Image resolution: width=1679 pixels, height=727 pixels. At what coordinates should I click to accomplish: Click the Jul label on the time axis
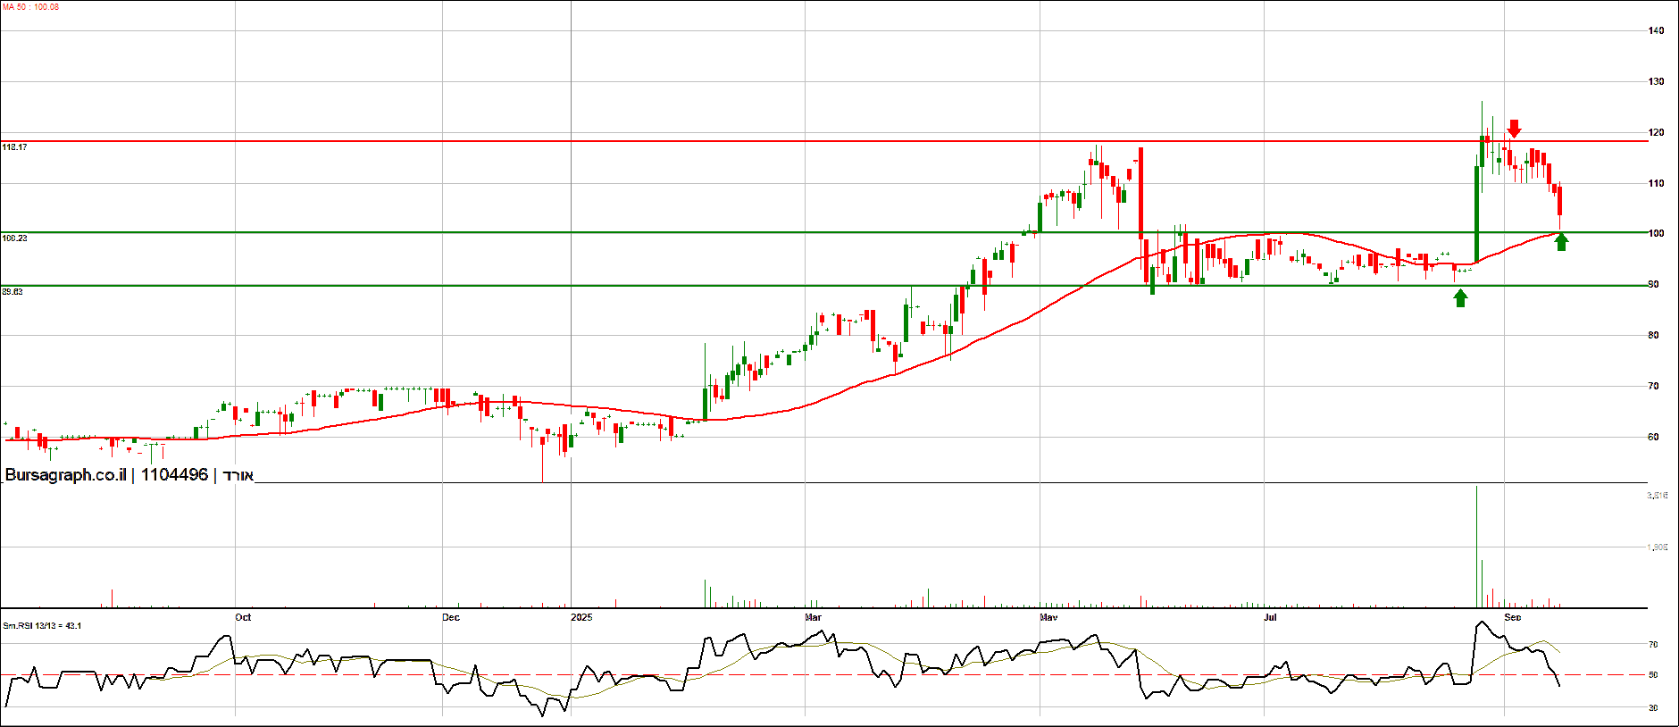(1270, 617)
